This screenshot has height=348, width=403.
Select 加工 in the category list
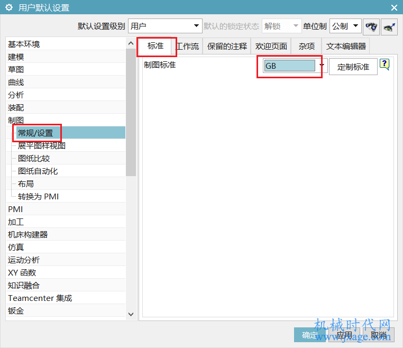click(66, 222)
